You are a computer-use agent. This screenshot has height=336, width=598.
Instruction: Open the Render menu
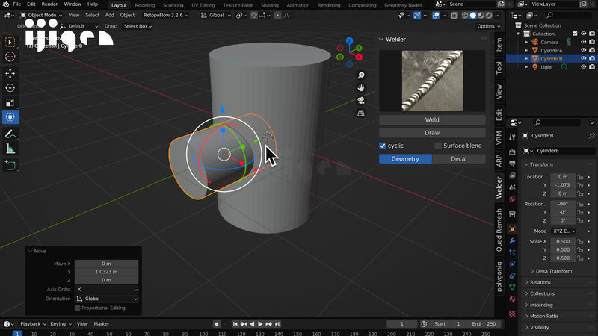[x=49, y=4]
